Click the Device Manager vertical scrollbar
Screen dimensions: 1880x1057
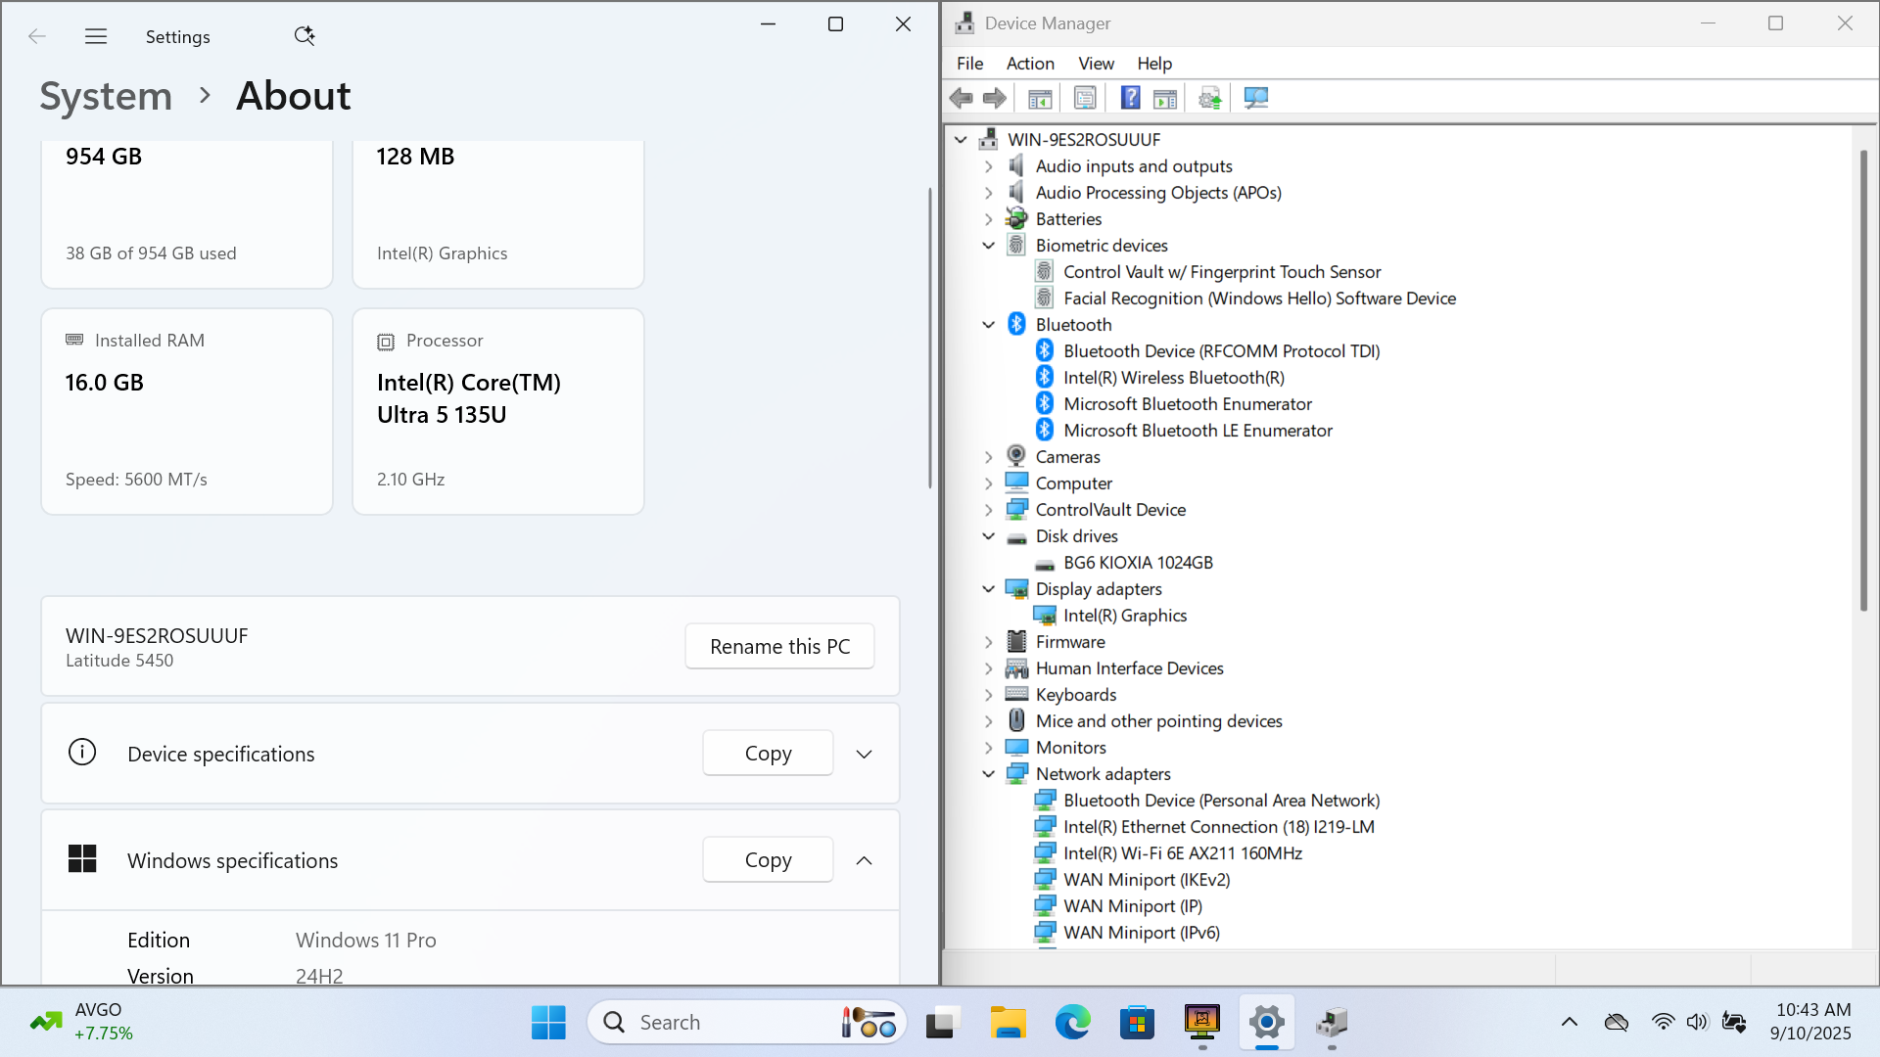click(x=1863, y=382)
